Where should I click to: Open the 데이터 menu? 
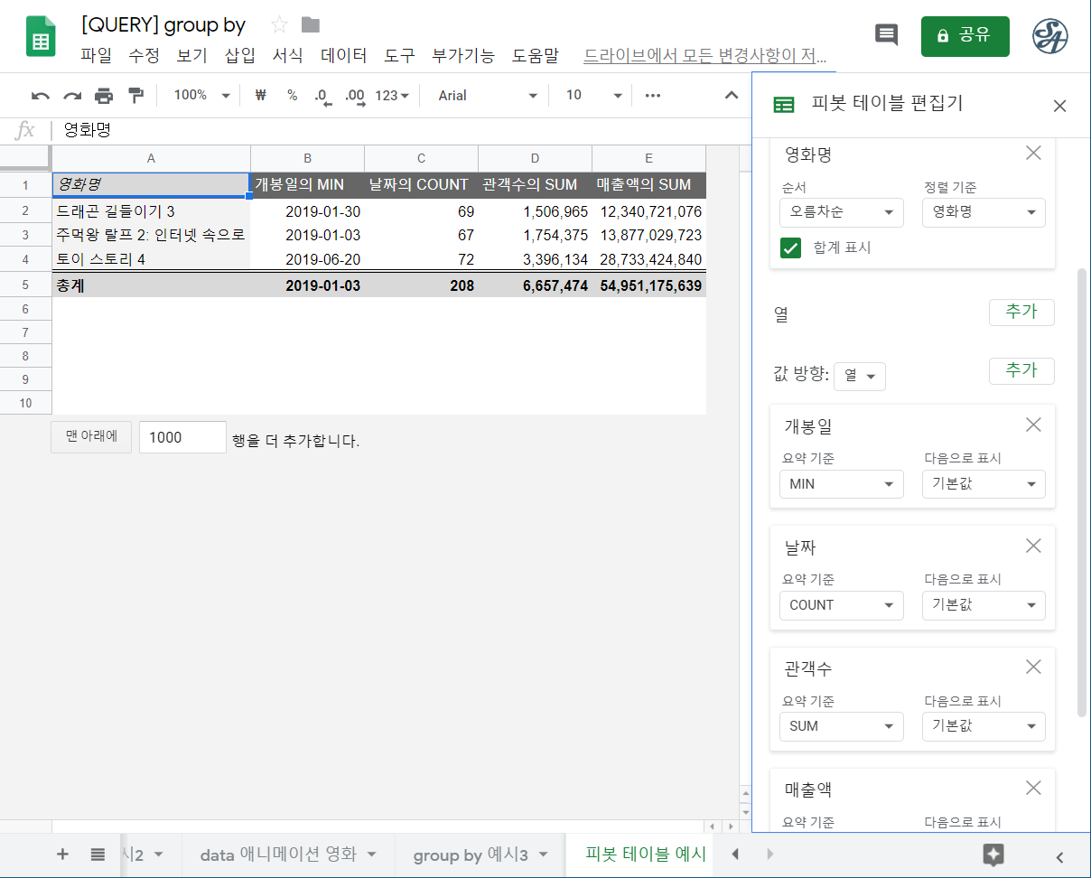[x=343, y=55]
